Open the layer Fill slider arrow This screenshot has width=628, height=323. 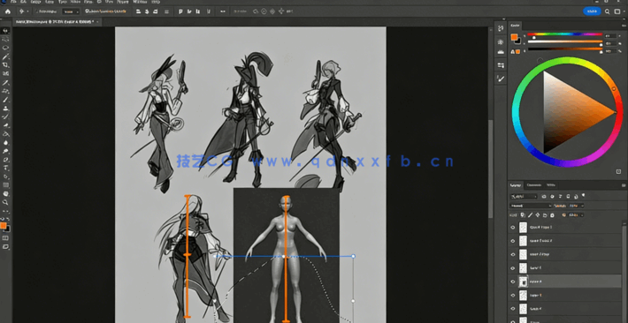(x=582, y=215)
